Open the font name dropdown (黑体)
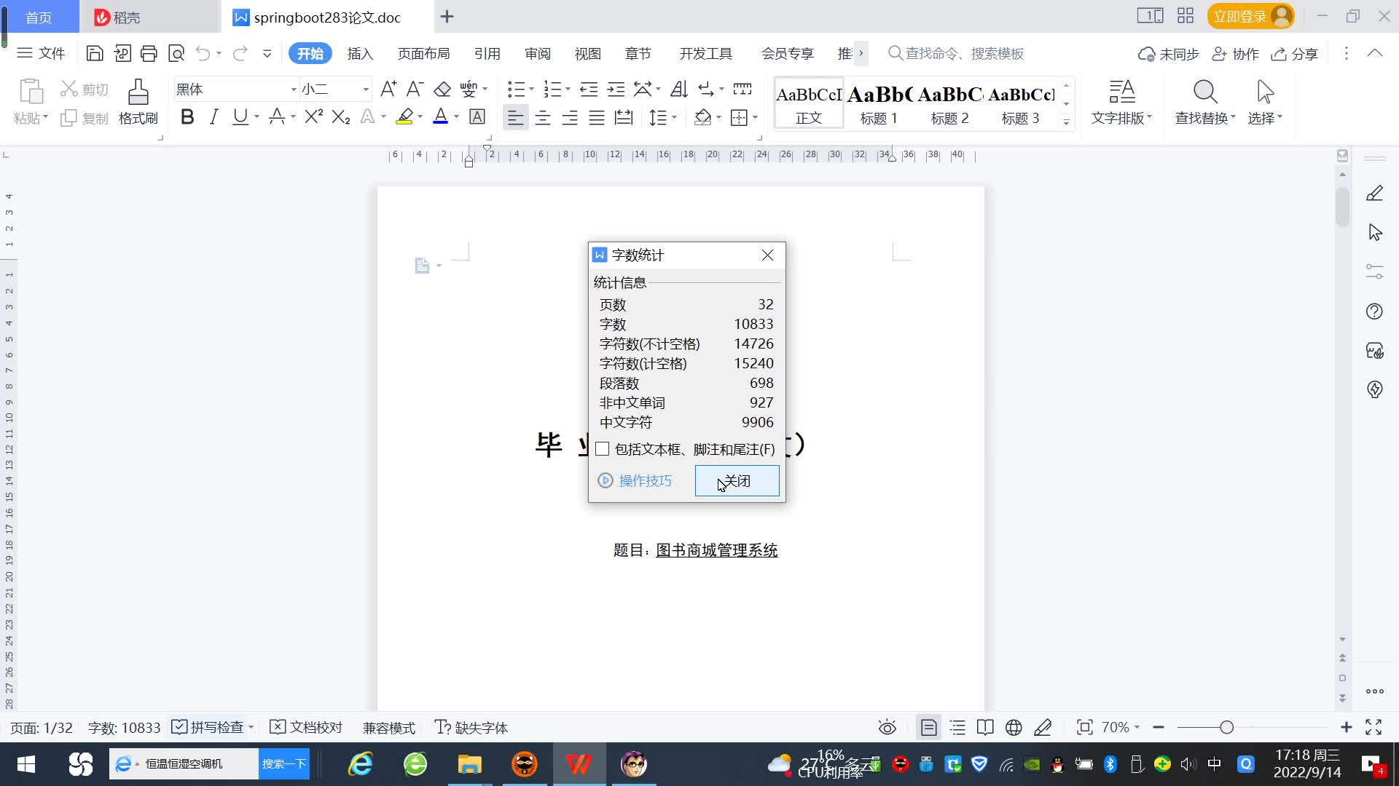 (x=294, y=90)
